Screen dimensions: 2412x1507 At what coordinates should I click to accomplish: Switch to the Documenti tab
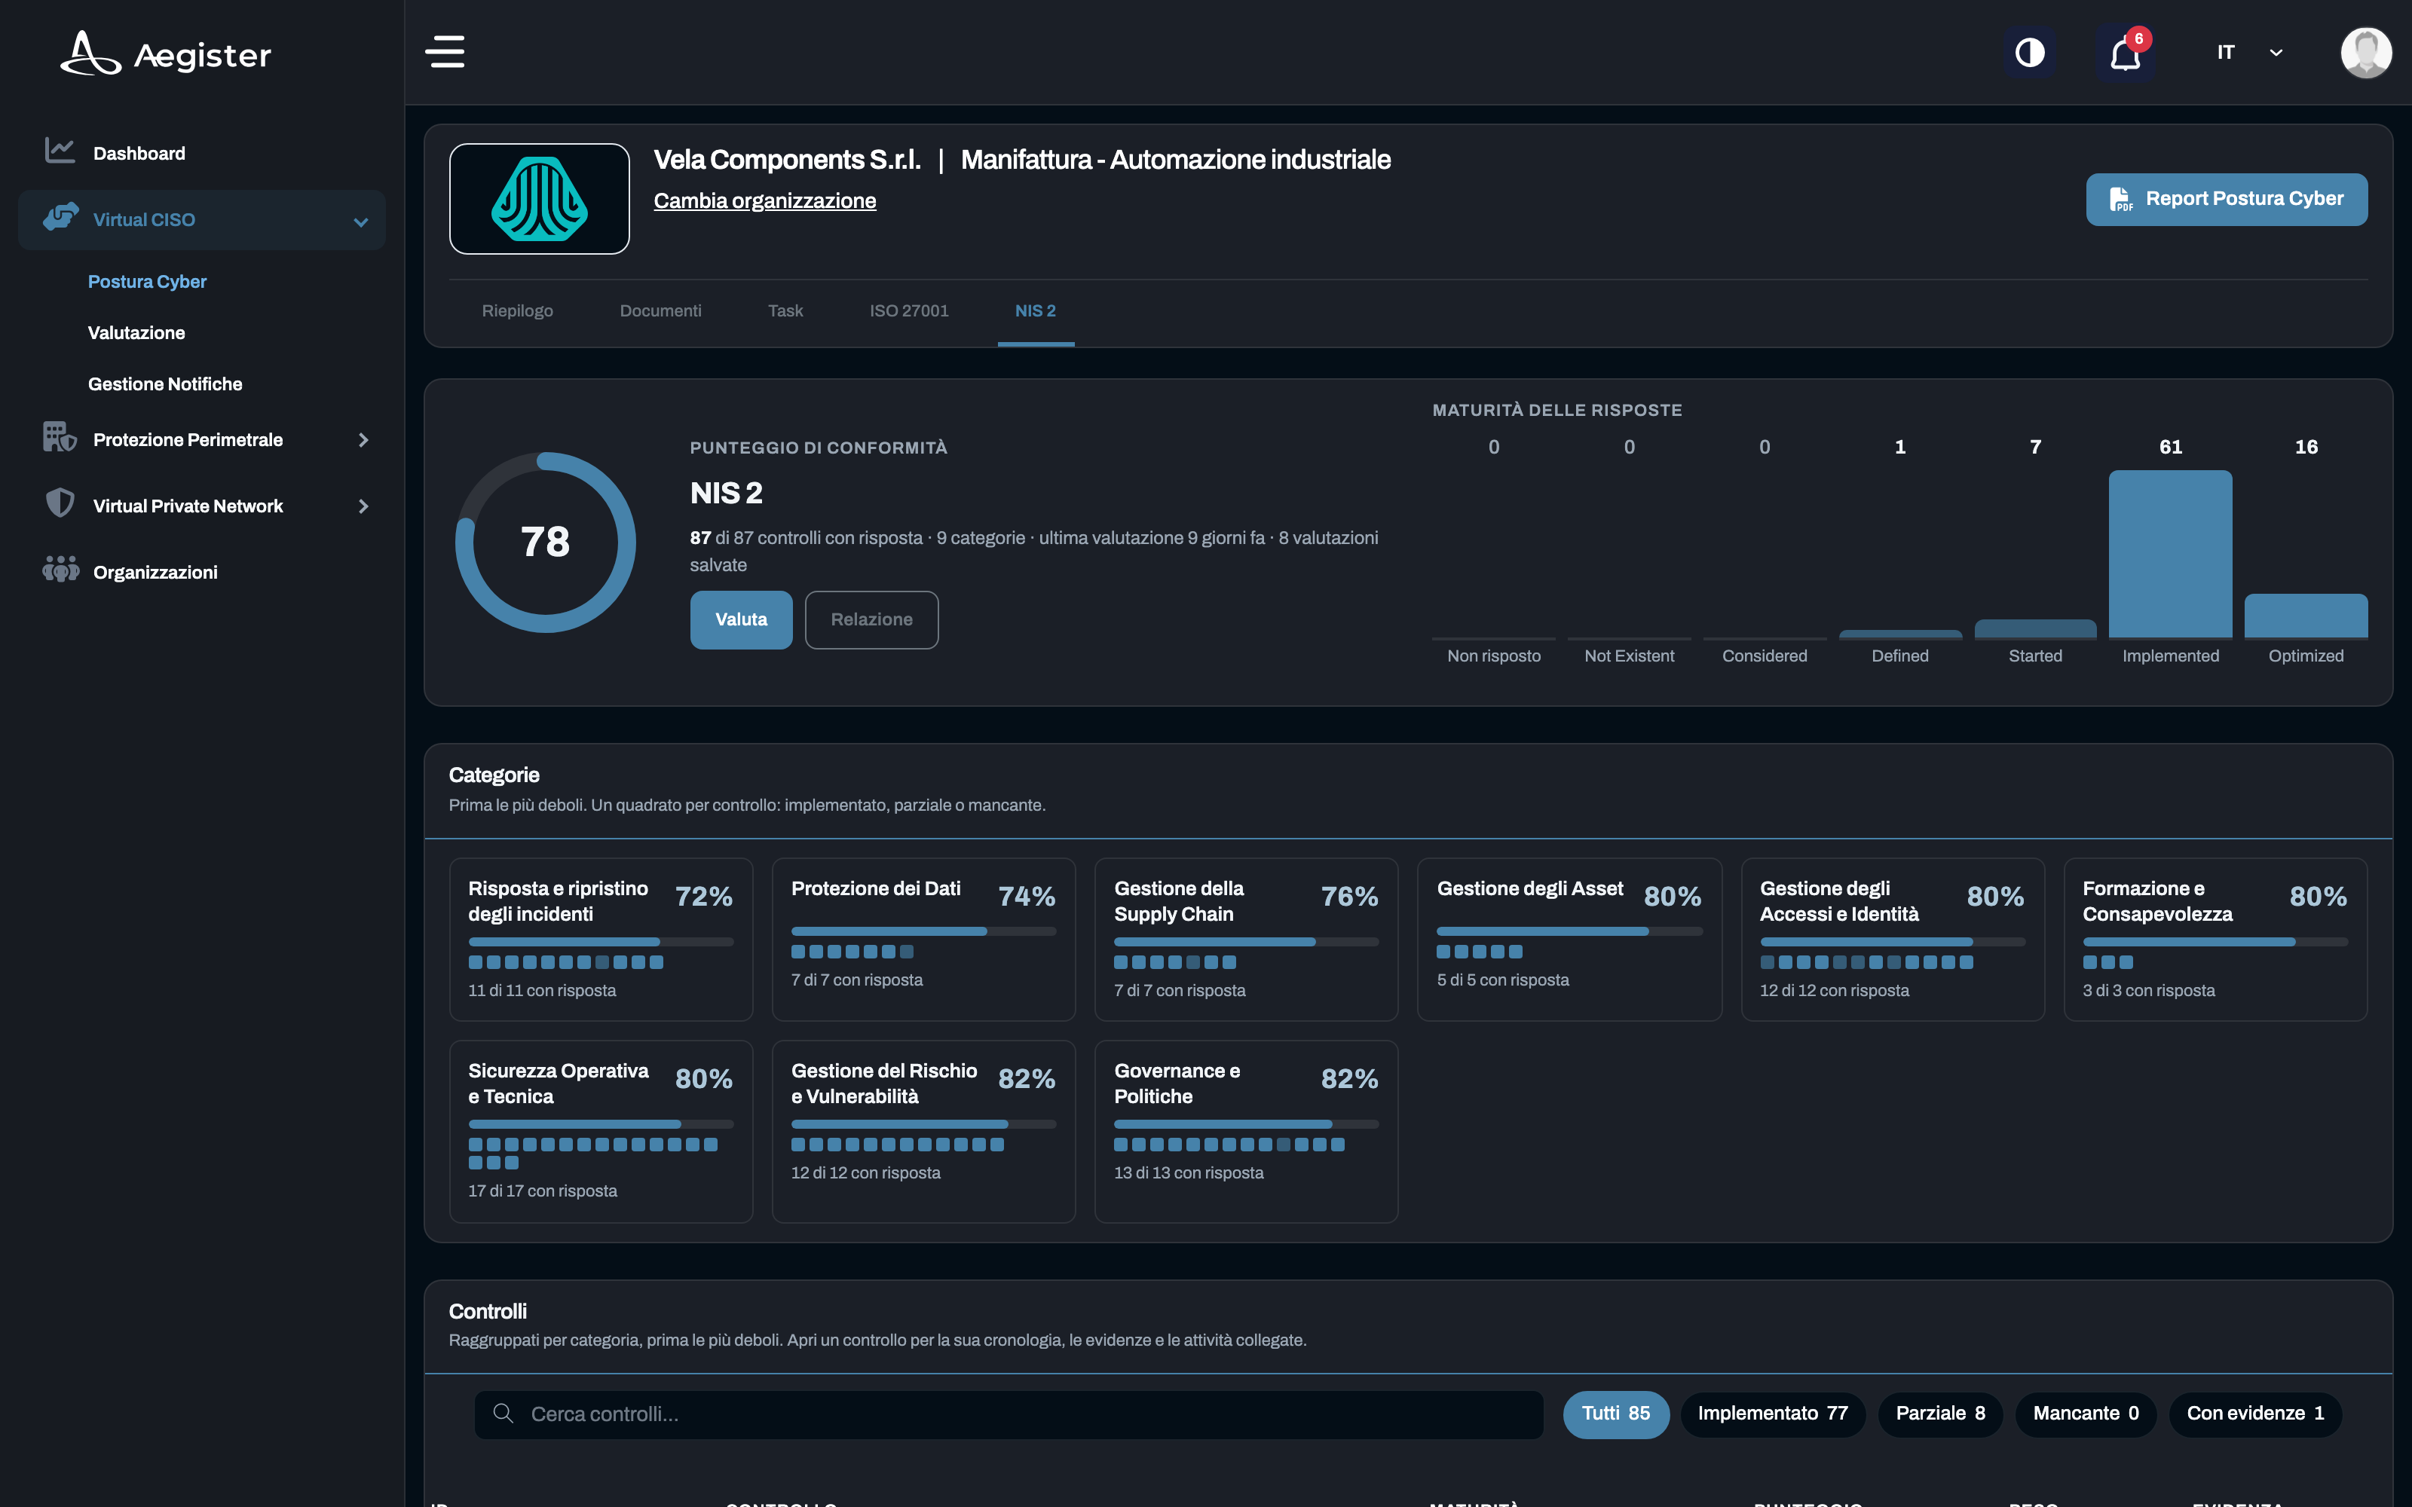(x=661, y=311)
